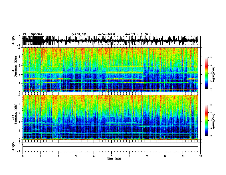Click the time axis tick label "9"
This screenshot has height=175, width=226.
[x=183, y=156]
